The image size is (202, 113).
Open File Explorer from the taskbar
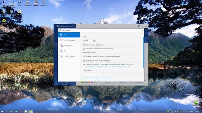coord(11,111)
